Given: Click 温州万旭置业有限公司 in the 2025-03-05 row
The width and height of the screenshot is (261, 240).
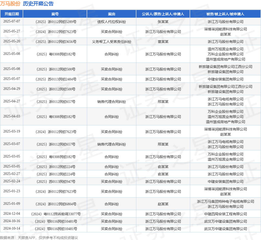Looking at the screenshot, I should (x=225, y=159).
